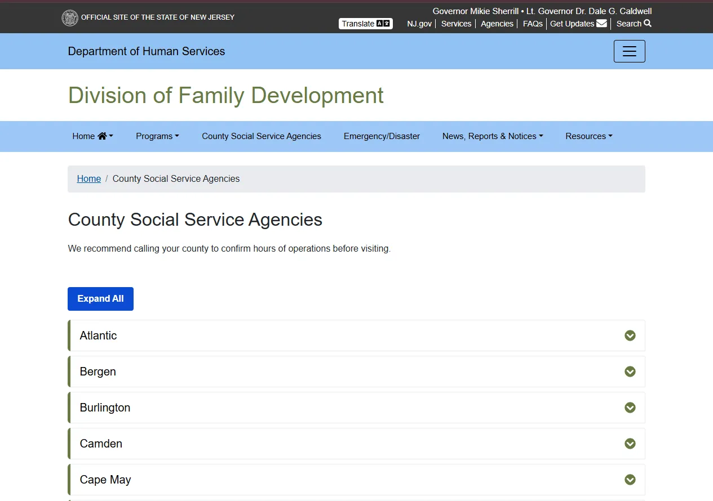This screenshot has height=501, width=713.
Task: Open the NJ.gov link
Action: pos(419,24)
